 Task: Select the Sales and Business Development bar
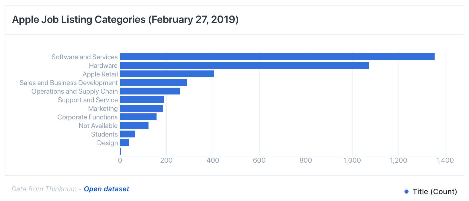[153, 82]
